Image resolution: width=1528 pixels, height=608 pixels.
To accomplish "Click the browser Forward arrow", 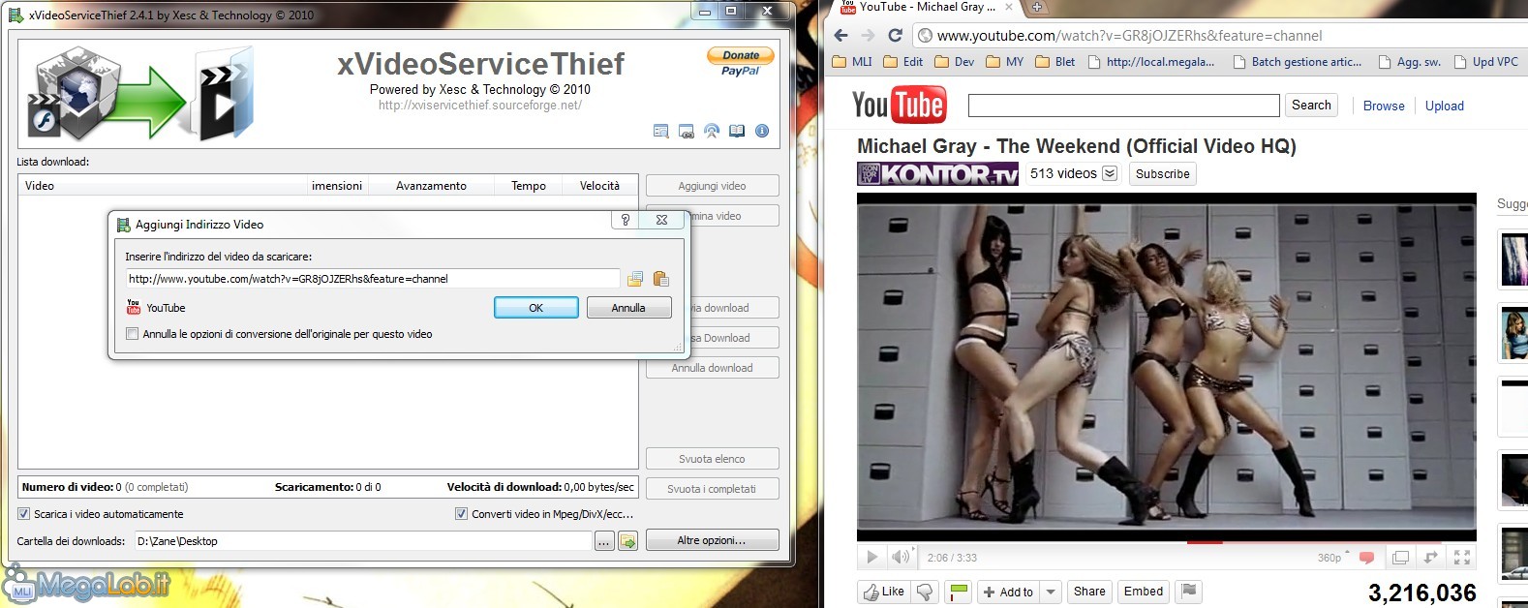I will pyautogui.click(x=868, y=36).
